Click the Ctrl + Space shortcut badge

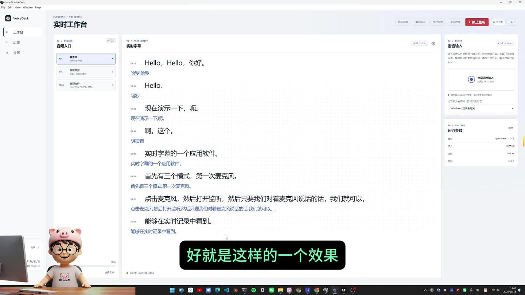pyautogui.click(x=506, y=43)
